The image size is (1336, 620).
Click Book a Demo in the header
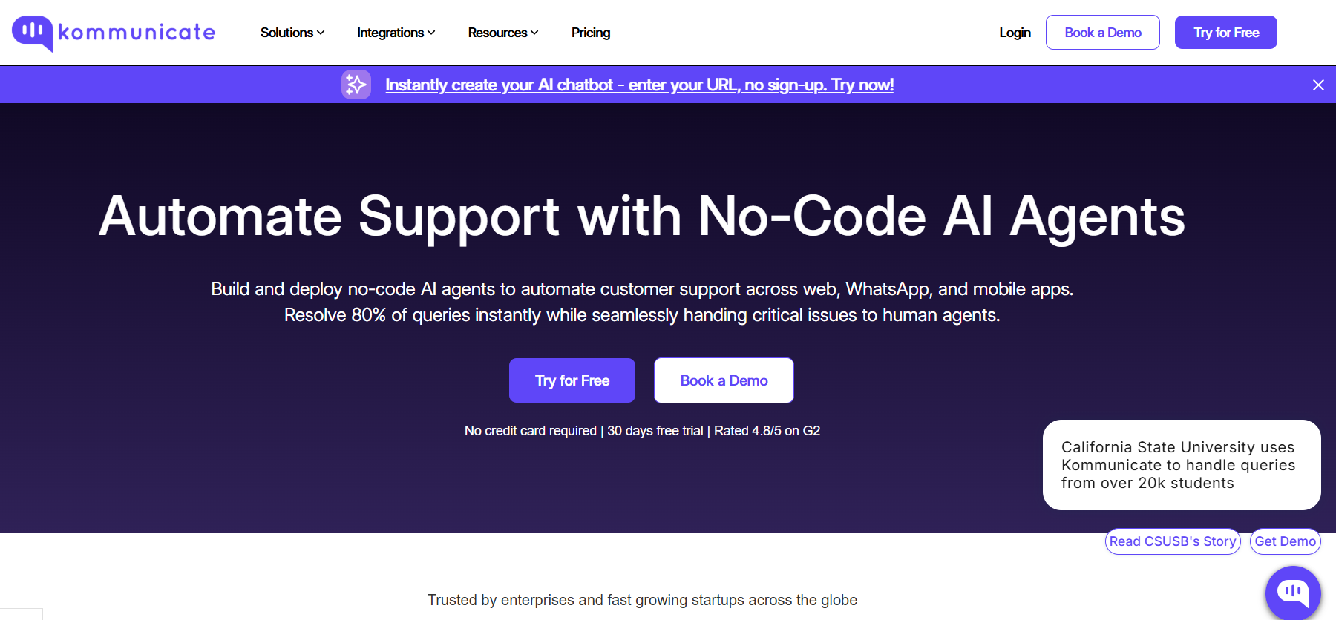[1102, 33]
